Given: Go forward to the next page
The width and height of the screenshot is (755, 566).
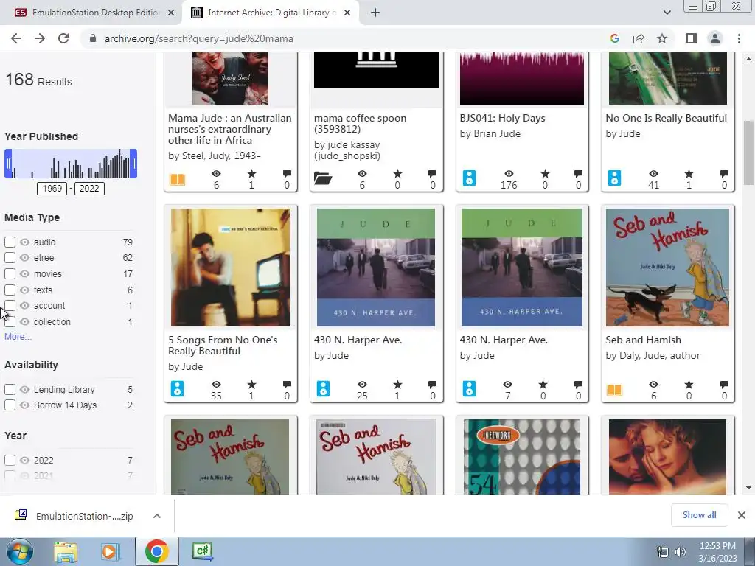Looking at the screenshot, I should click(x=40, y=38).
